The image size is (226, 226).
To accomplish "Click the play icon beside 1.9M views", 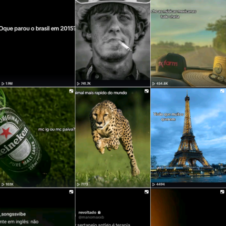I will [3, 84].
